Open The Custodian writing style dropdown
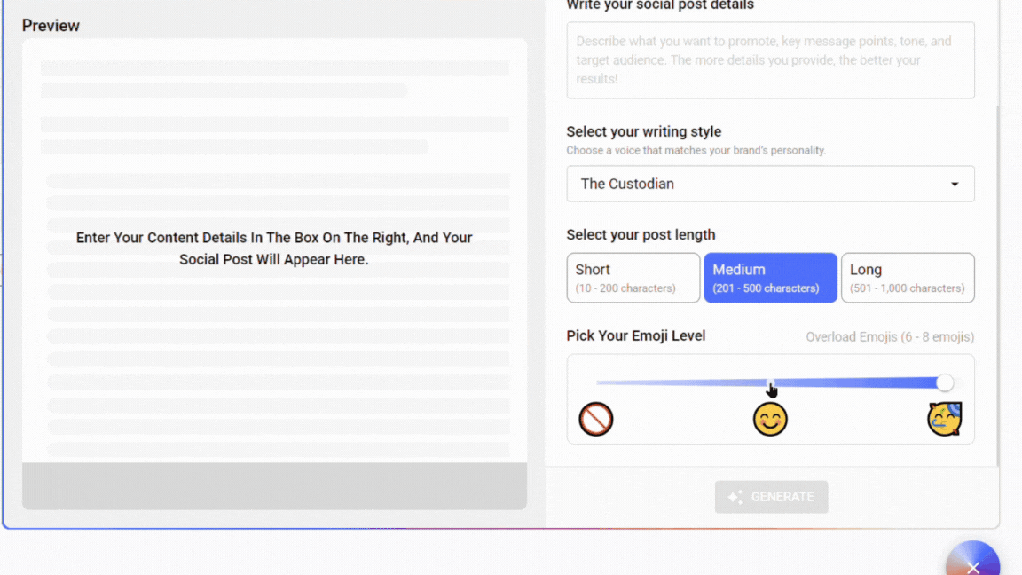1022x575 pixels. pyautogui.click(x=754, y=184)
